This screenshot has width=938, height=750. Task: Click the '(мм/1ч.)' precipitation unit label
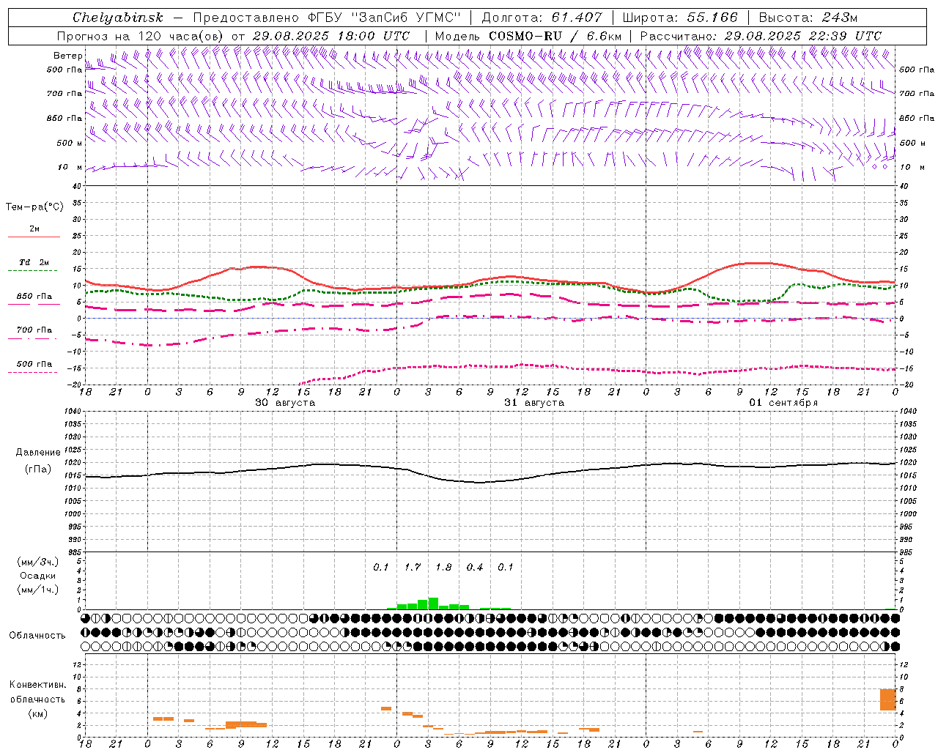pyautogui.click(x=37, y=590)
